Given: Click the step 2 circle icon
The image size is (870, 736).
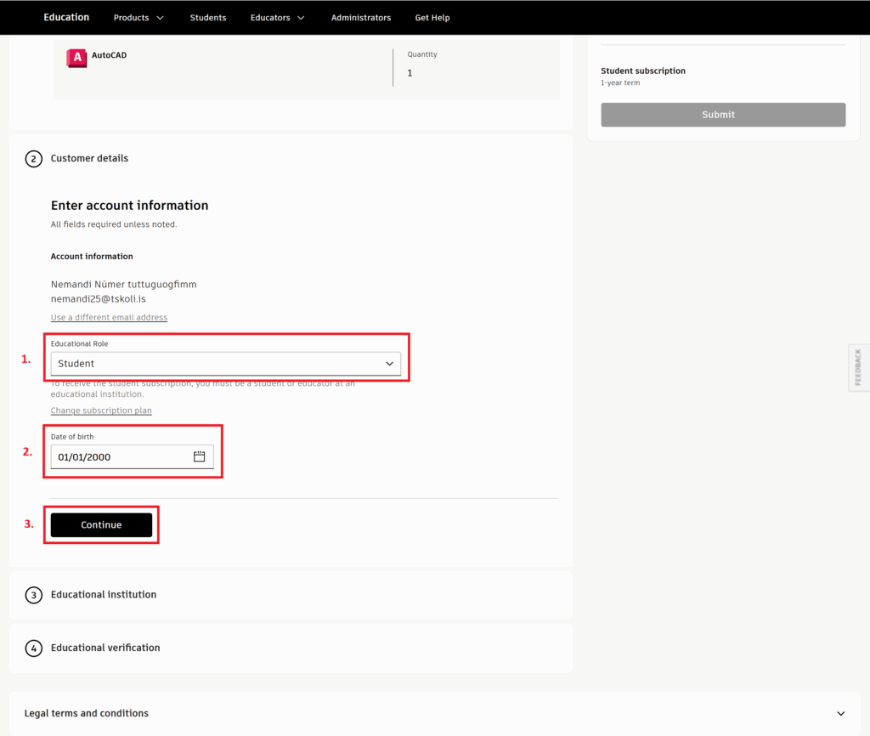Looking at the screenshot, I should pos(33,159).
